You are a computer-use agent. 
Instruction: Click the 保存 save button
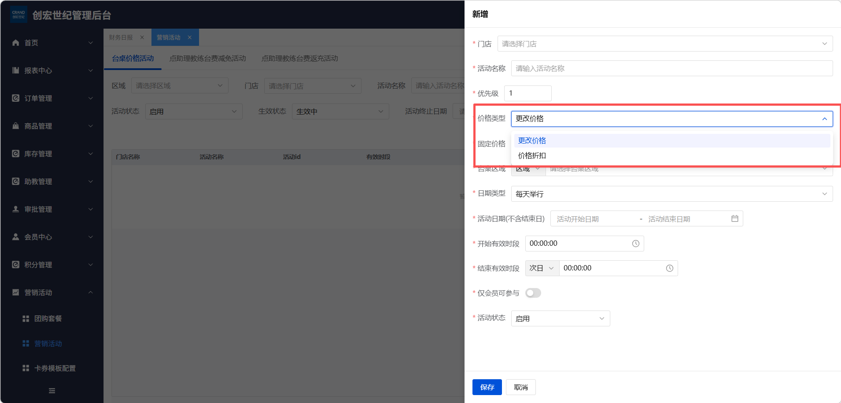(x=487, y=387)
